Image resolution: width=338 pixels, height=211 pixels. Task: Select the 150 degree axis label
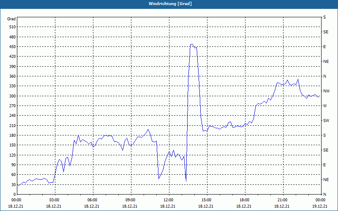pyautogui.click(x=13, y=145)
